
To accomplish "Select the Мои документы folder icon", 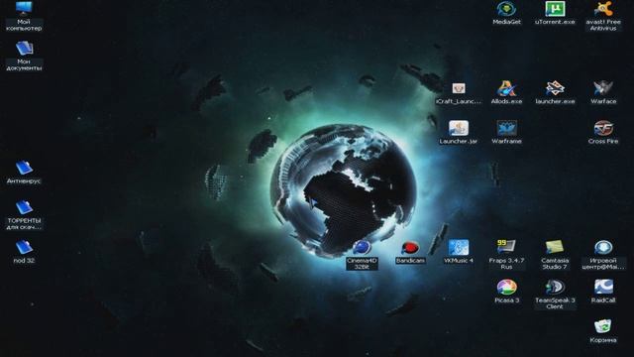I will click(24, 49).
